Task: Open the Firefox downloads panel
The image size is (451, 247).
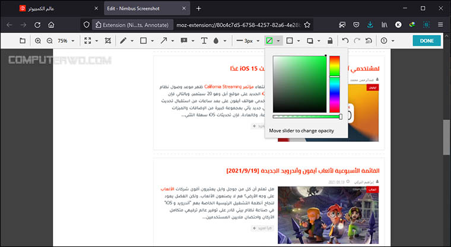Action: point(370,25)
